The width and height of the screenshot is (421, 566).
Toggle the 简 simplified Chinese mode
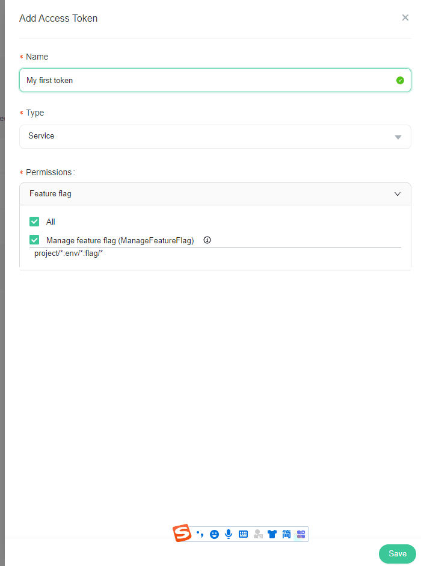click(x=286, y=534)
